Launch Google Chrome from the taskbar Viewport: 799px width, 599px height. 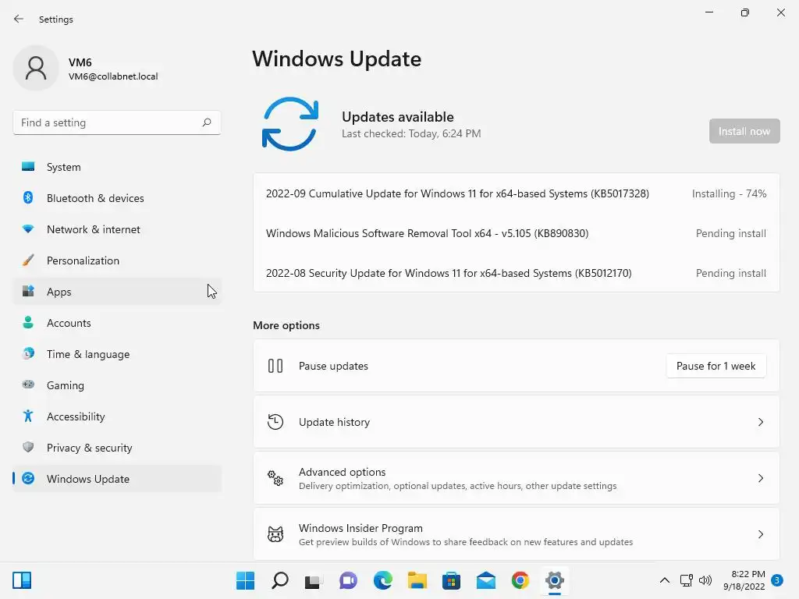tap(520, 580)
